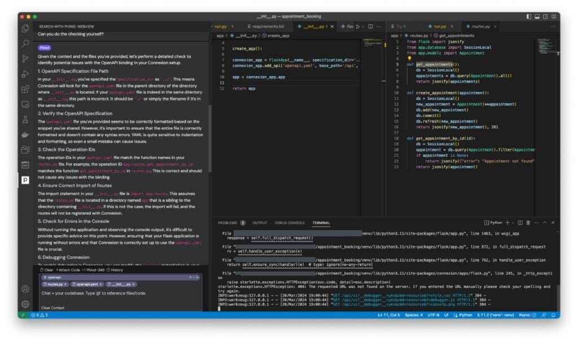Select the Phind-34B model selector

(93, 270)
